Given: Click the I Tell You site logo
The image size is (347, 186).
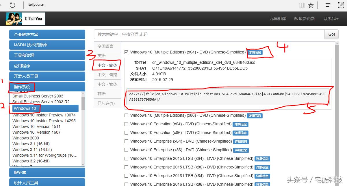Looking at the screenshot, I should 25,18.
